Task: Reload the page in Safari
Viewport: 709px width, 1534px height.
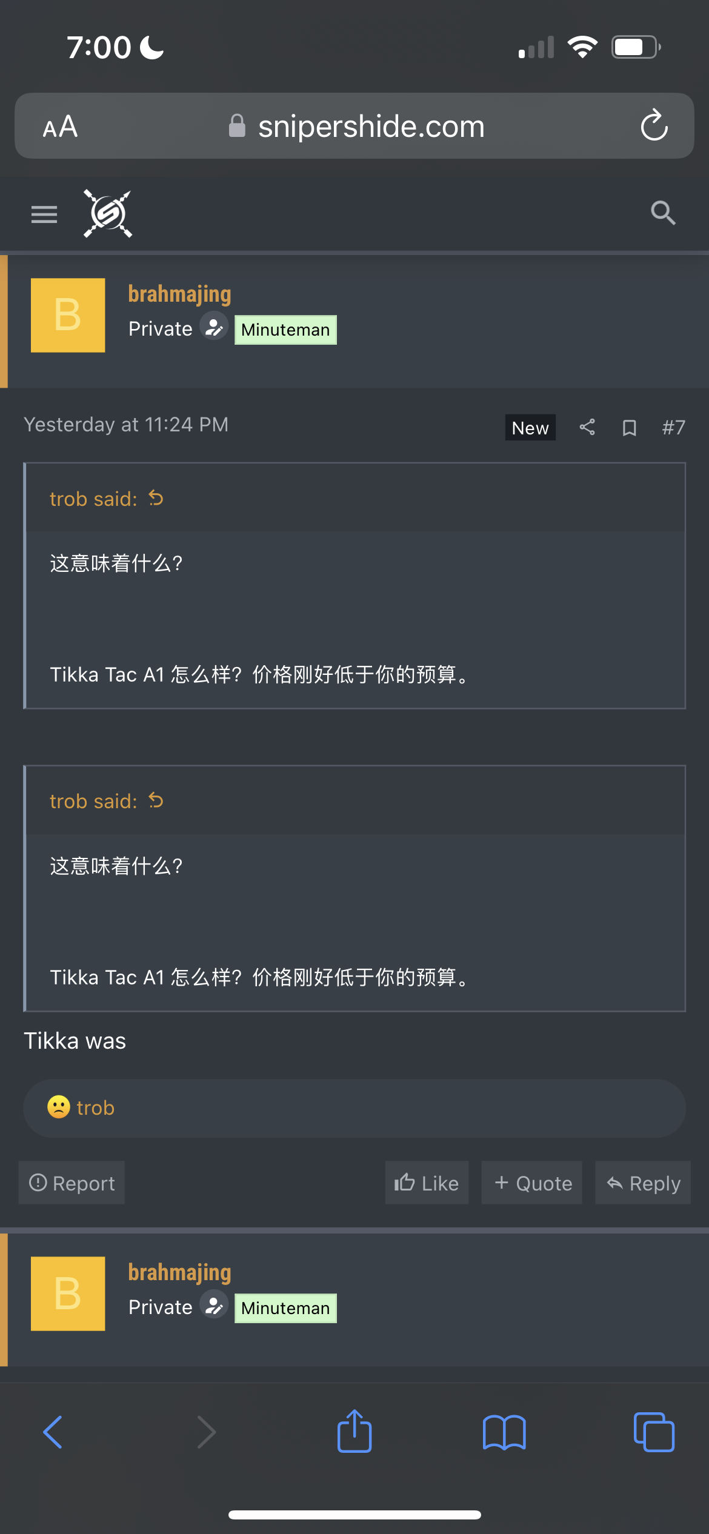Action: pyautogui.click(x=654, y=126)
